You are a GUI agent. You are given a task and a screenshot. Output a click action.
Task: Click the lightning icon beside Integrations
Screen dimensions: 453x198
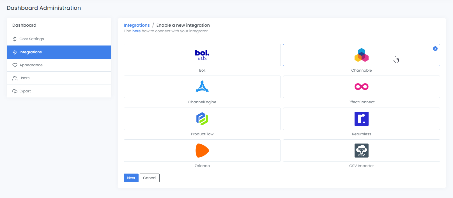(15, 52)
